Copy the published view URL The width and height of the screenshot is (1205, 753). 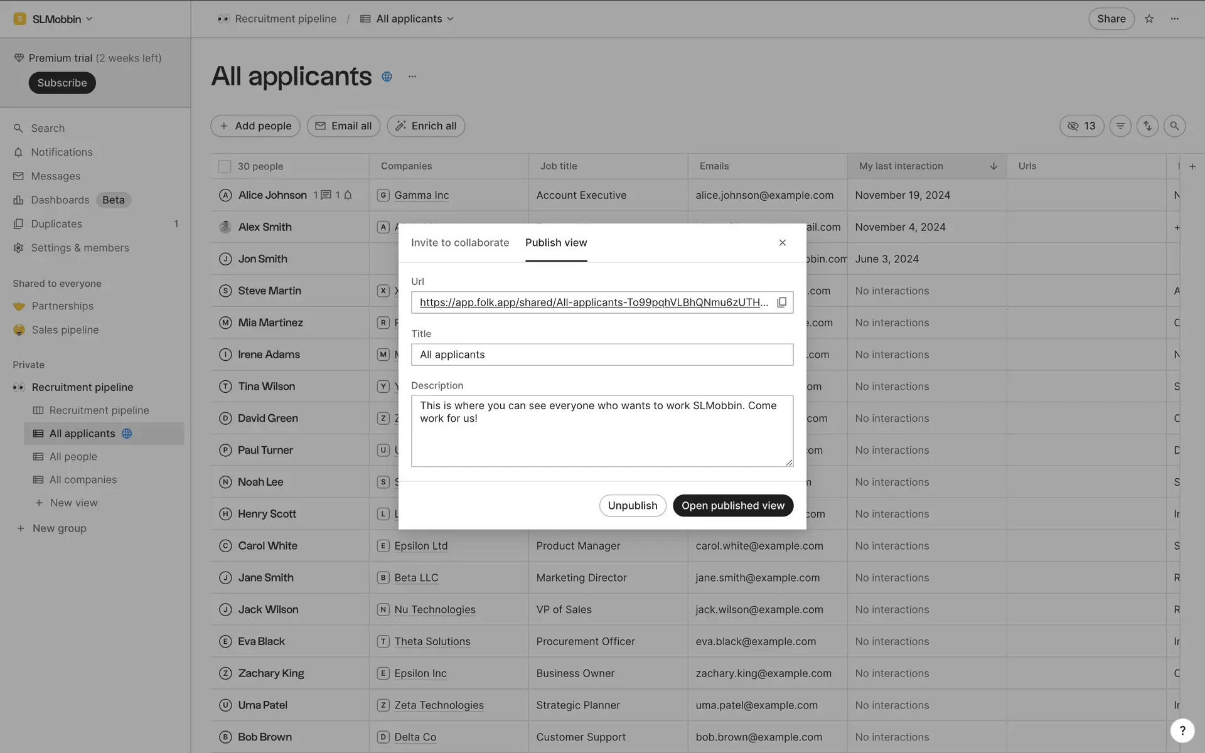click(x=781, y=302)
